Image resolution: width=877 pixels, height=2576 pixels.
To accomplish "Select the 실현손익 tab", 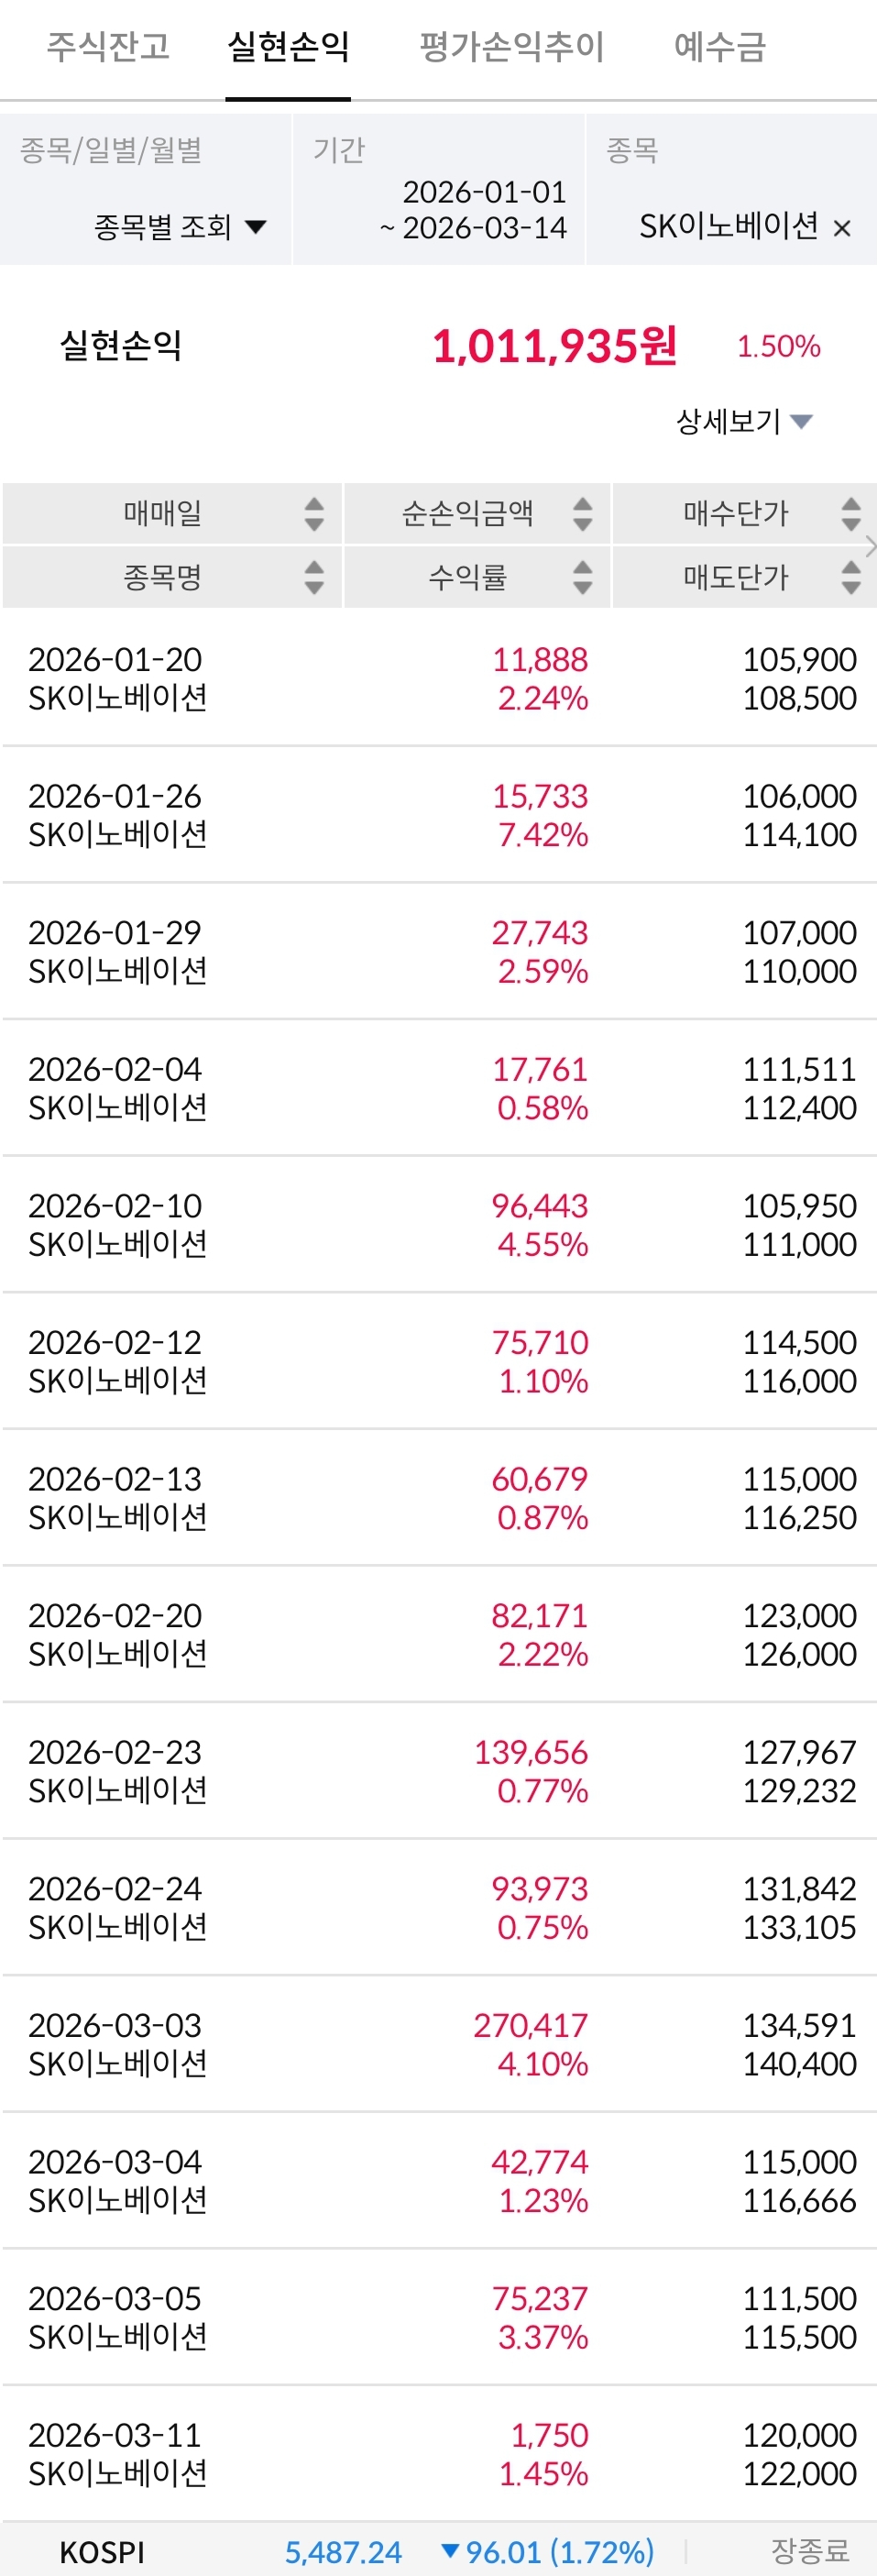I will (x=288, y=46).
